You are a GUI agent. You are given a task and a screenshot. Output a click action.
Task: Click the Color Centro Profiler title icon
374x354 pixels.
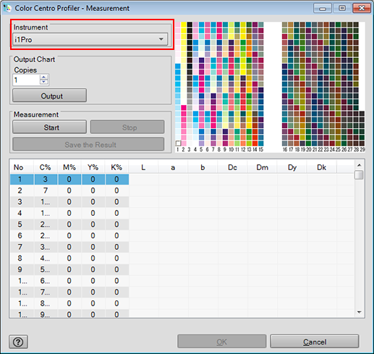[x=7, y=8]
